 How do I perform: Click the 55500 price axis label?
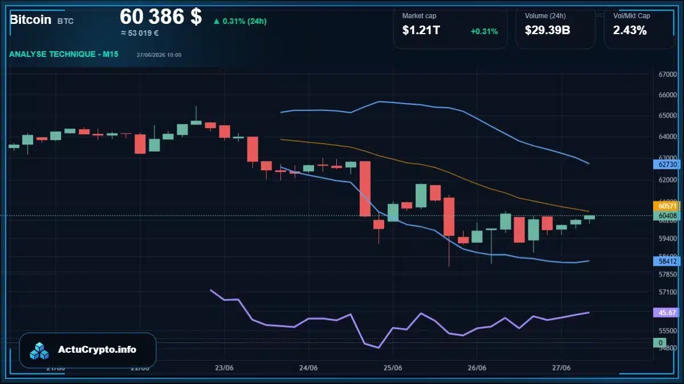pyautogui.click(x=667, y=331)
